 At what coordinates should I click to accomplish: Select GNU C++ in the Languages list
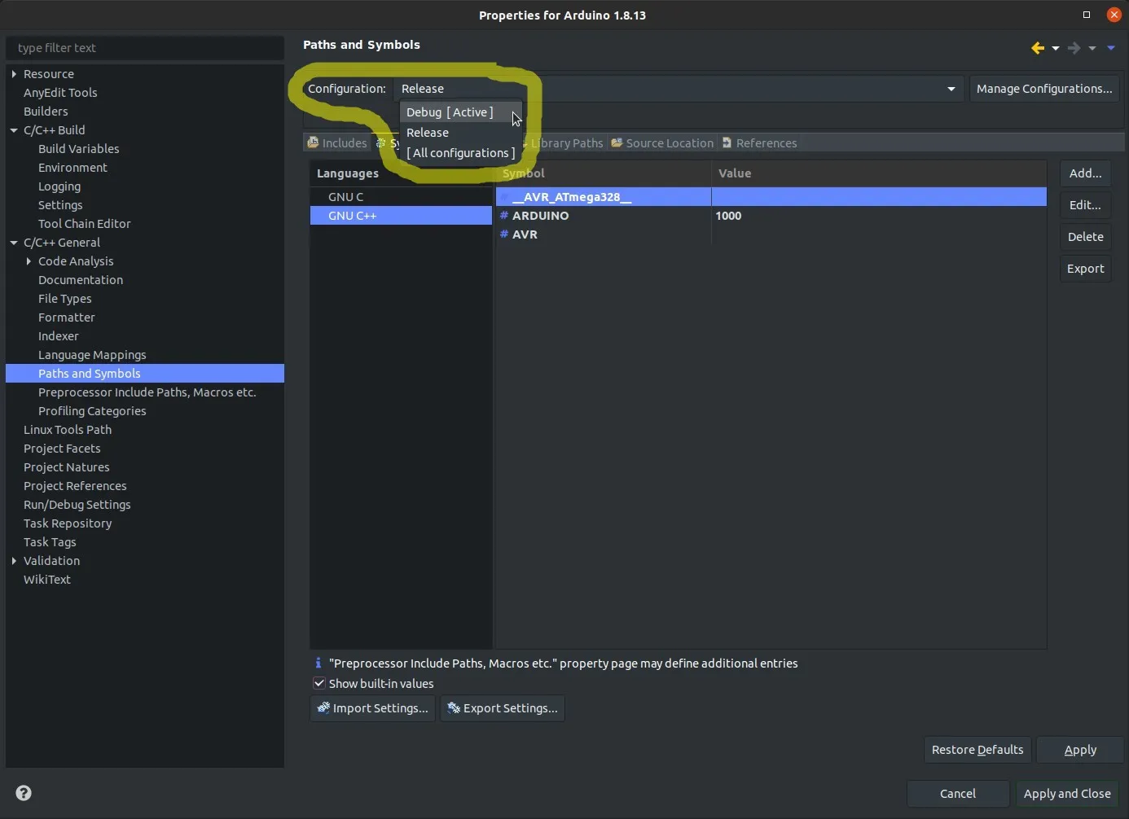tap(401, 216)
